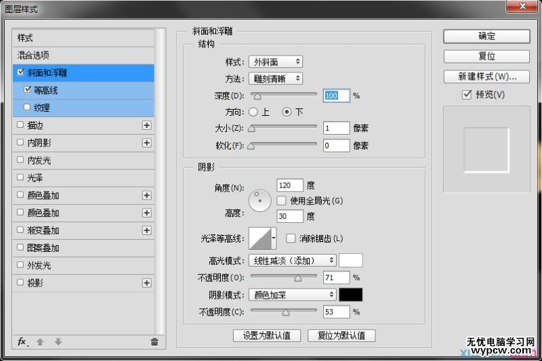Check 使用全局光 option
Screen dimensions: 542x361
pyautogui.click(x=281, y=200)
